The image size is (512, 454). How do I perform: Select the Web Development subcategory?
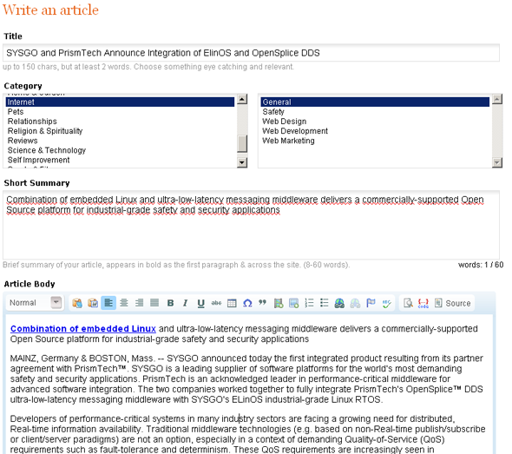(375, 131)
